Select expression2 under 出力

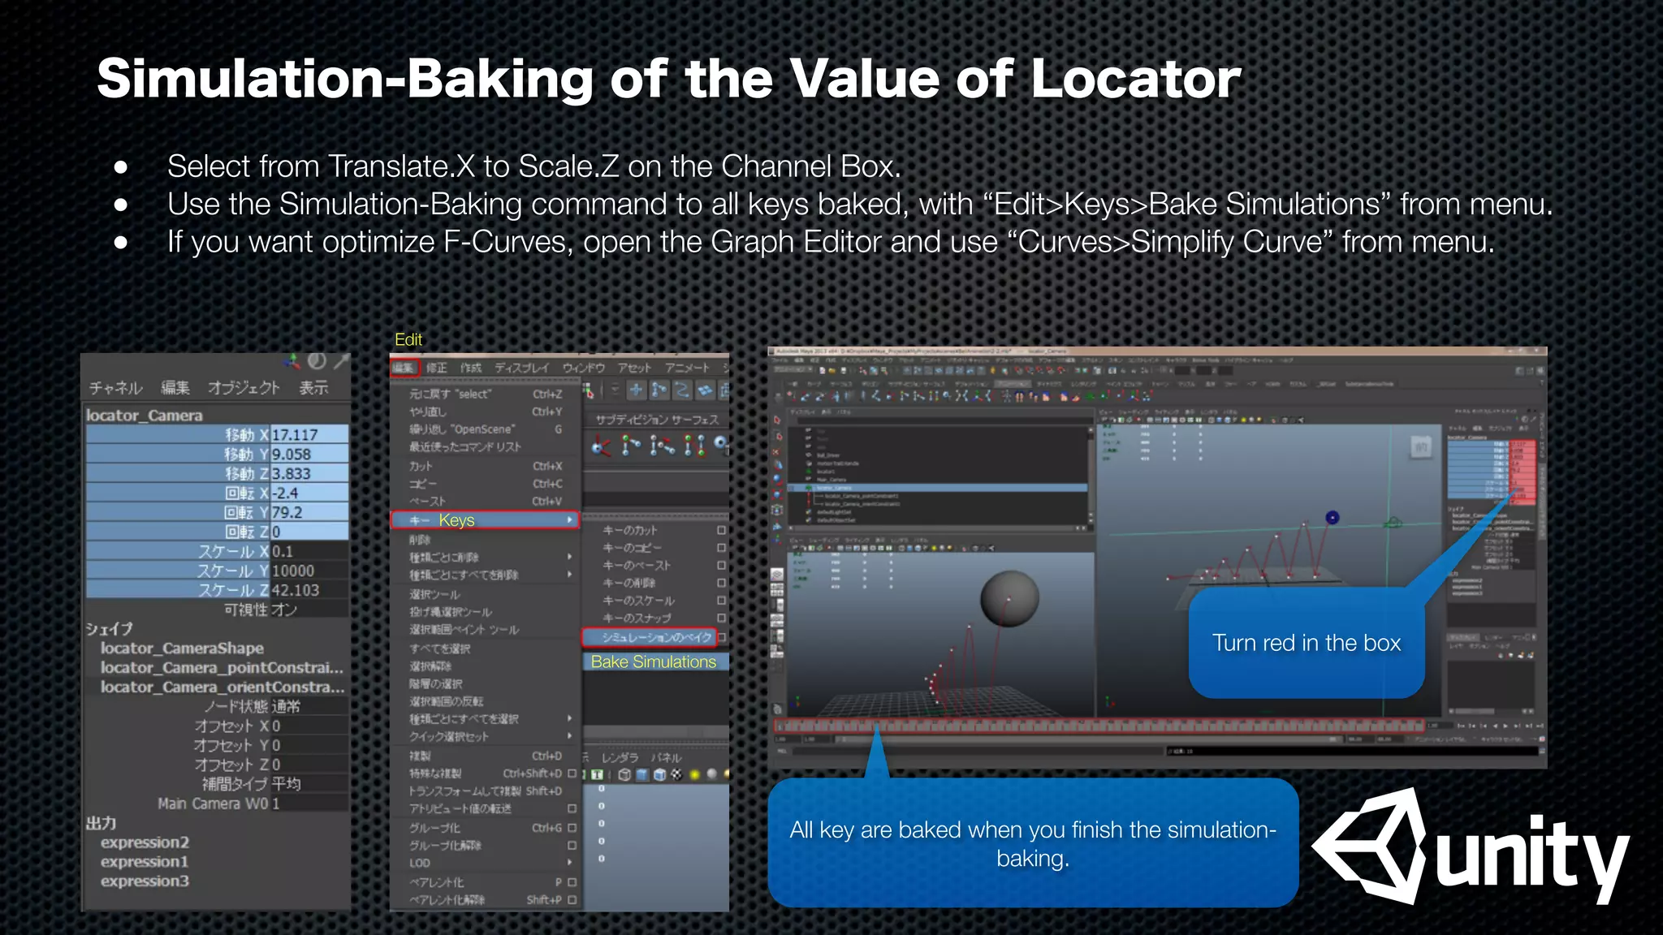point(145,842)
